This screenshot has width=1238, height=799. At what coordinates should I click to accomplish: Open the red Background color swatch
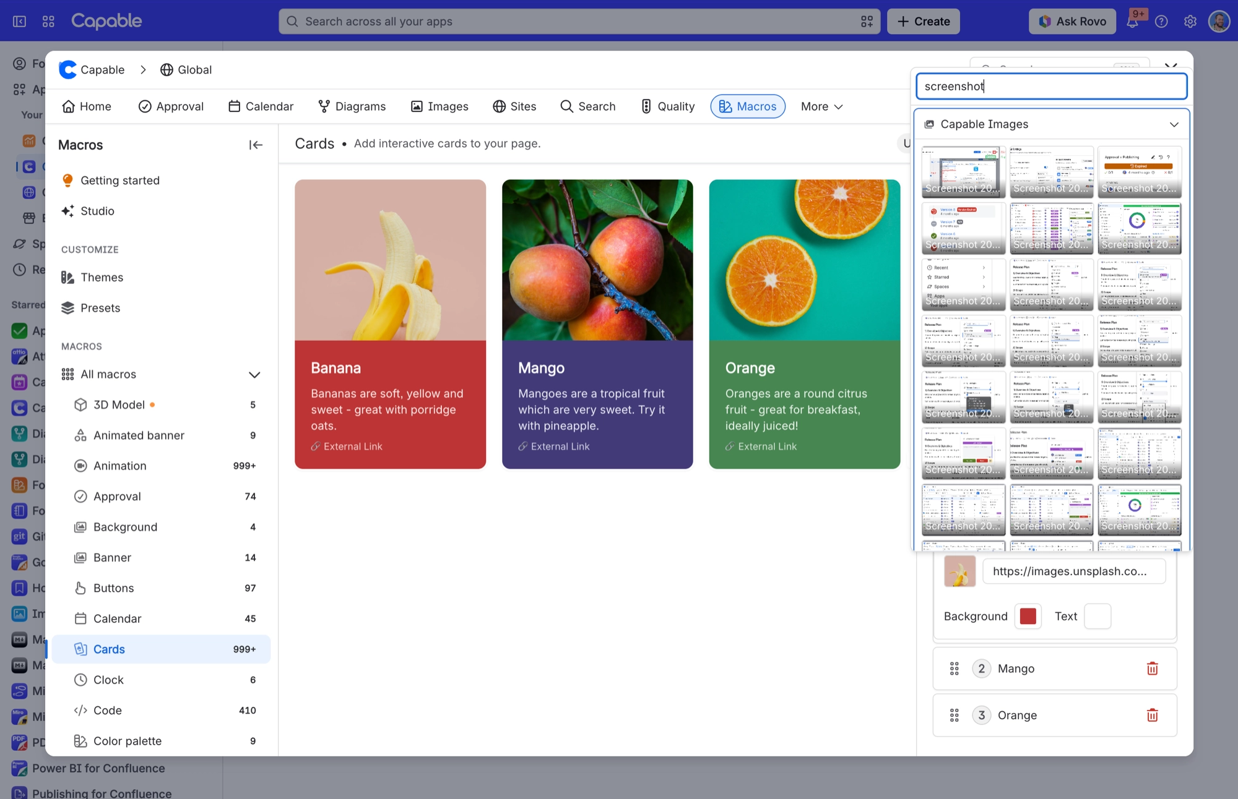[1028, 617]
